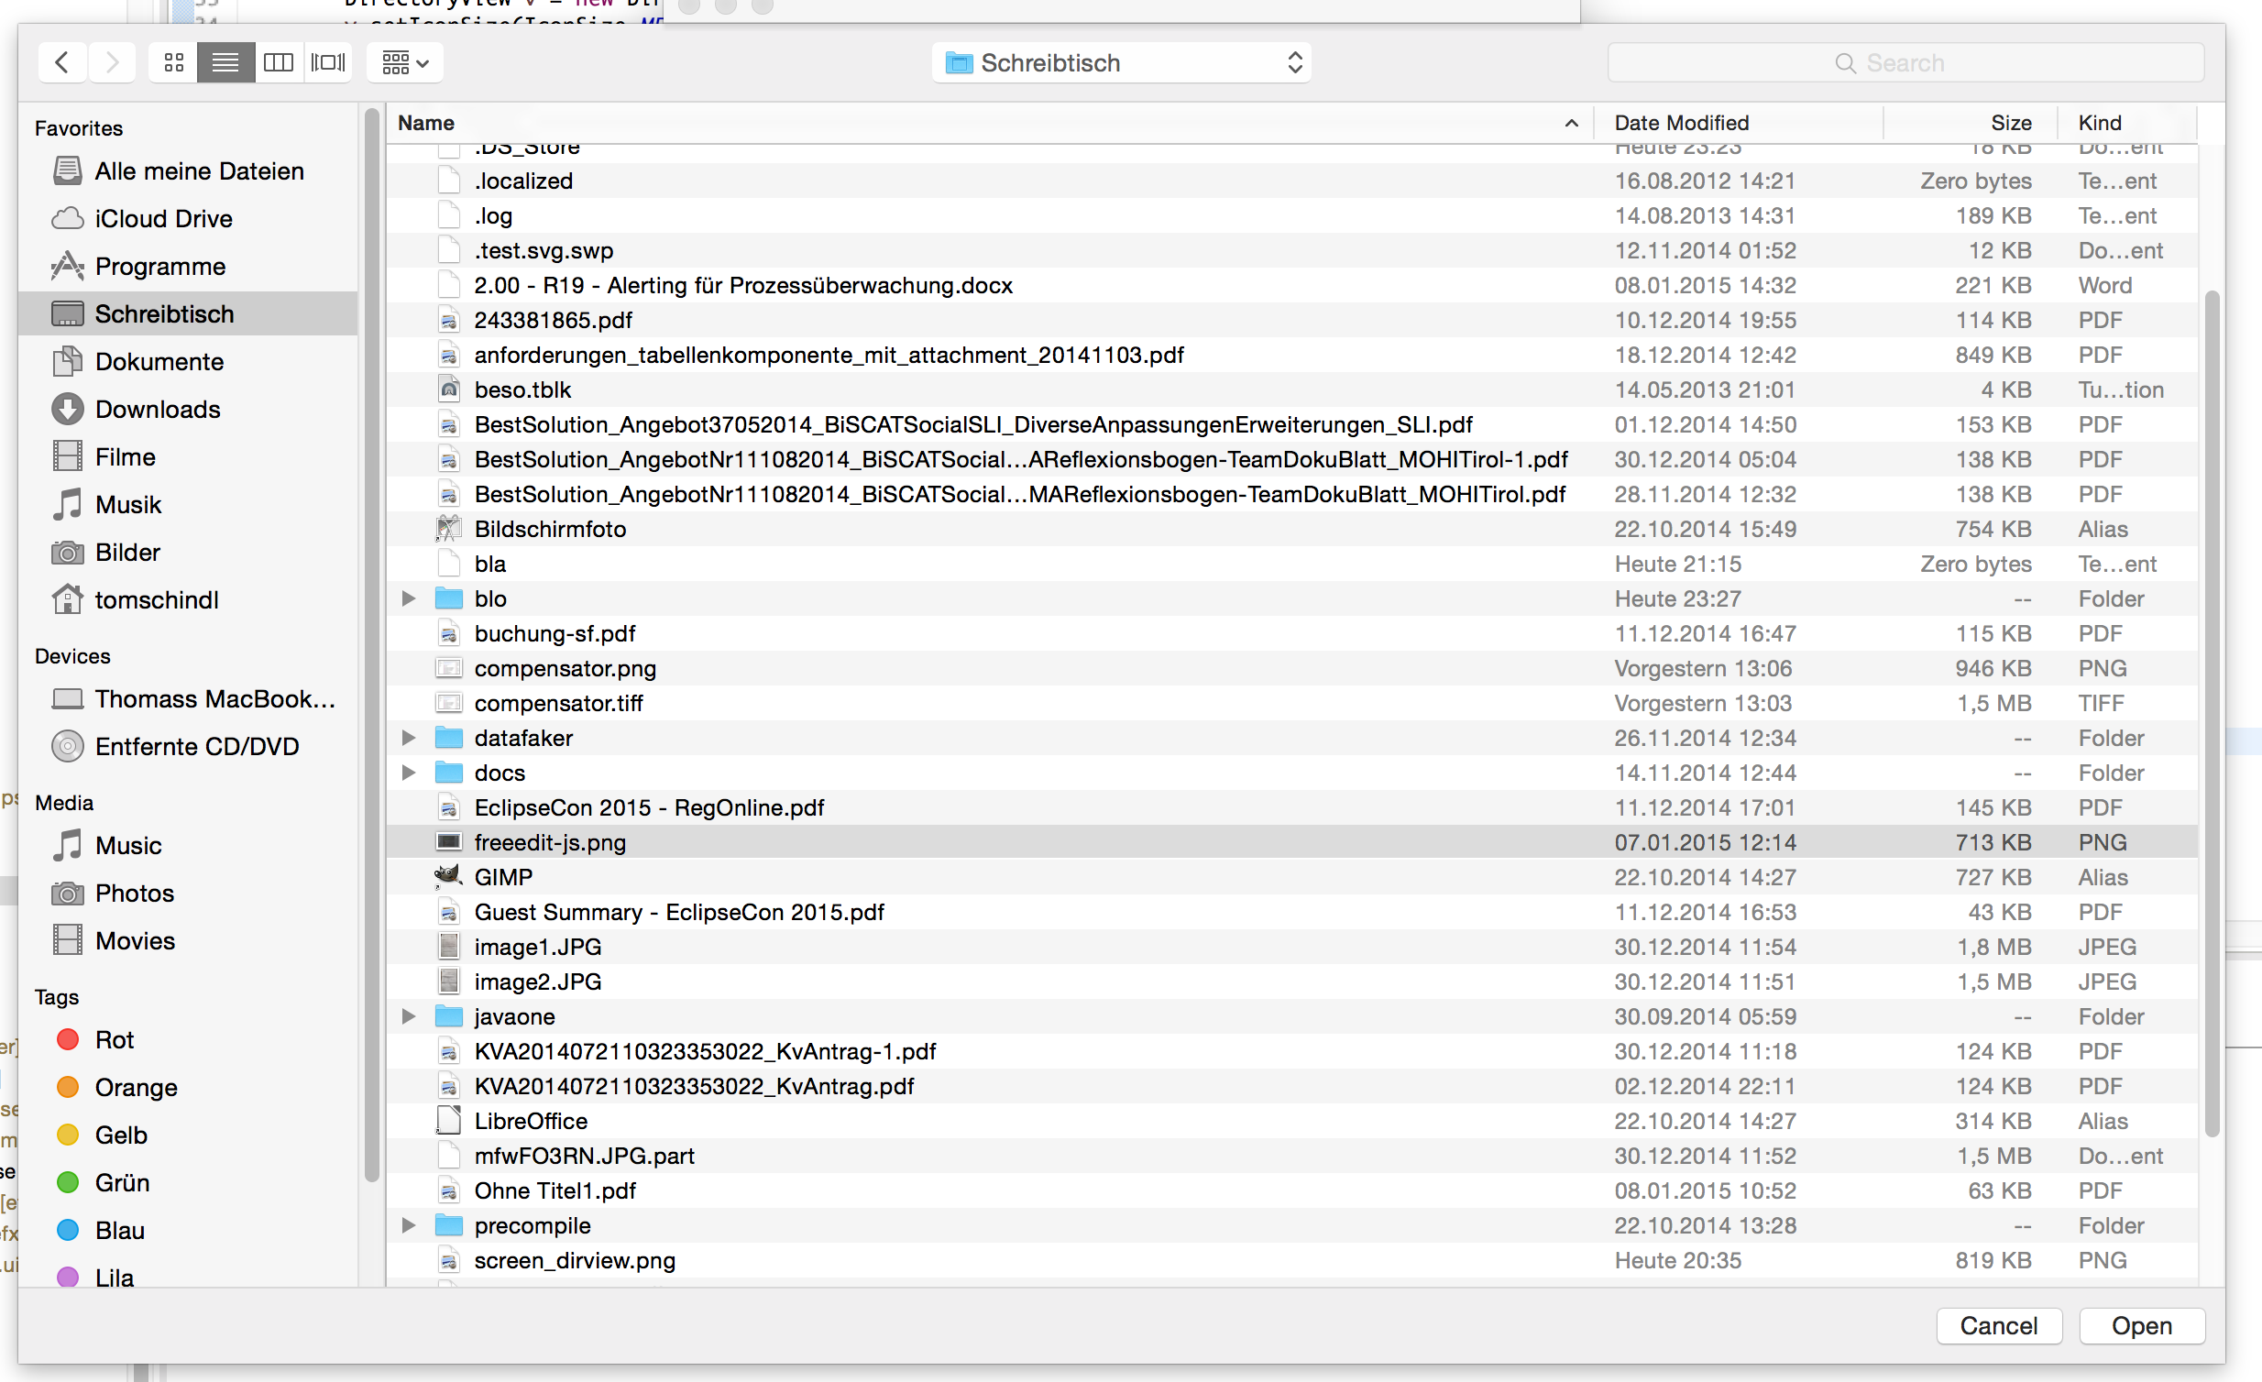Open Programme in sidebar

click(x=188, y=266)
